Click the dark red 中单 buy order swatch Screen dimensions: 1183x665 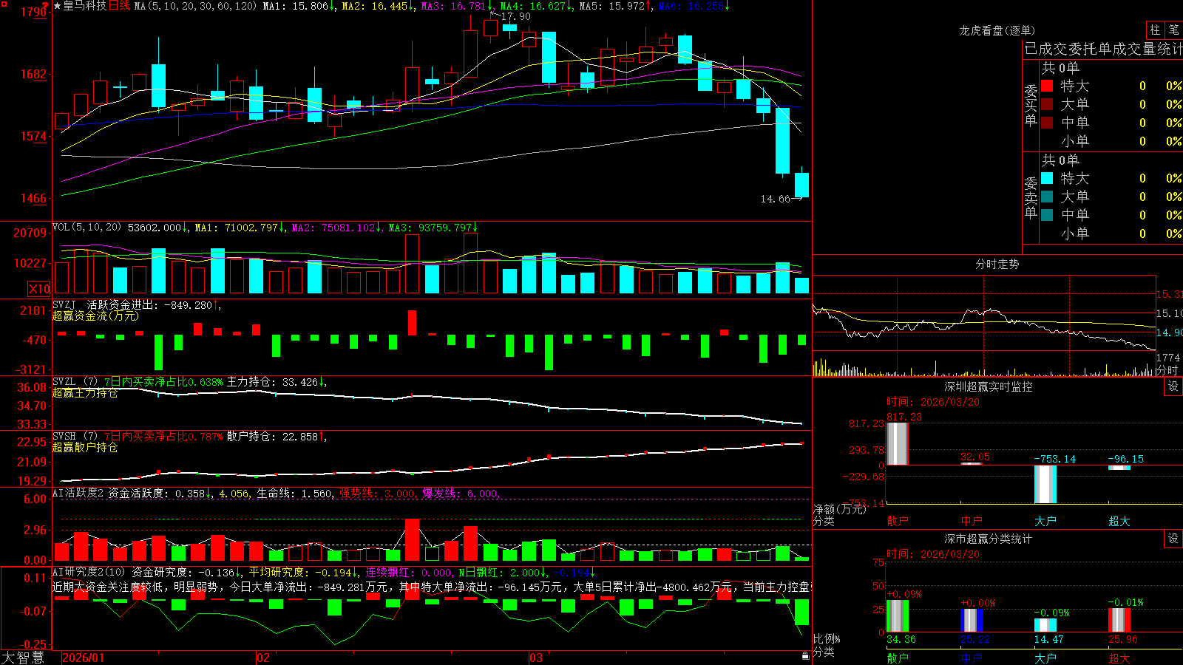point(1047,123)
